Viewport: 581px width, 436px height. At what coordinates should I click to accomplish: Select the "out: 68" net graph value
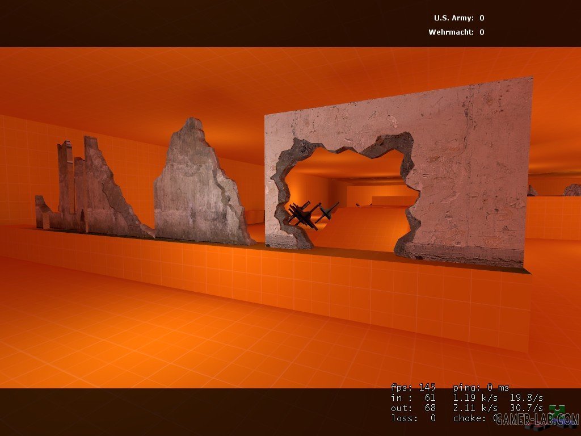(413, 408)
